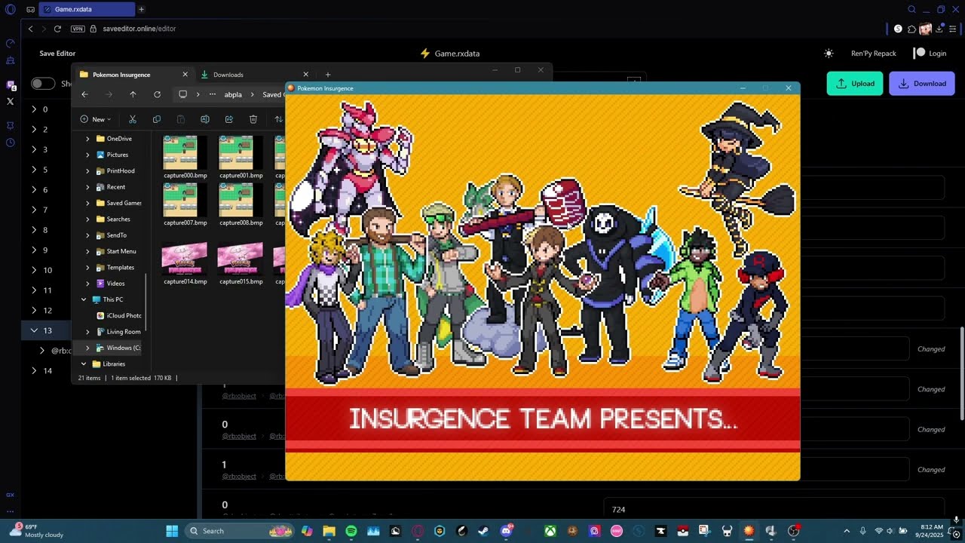The width and height of the screenshot is (965, 543).
Task: Click the Rename icon in File Explorer toolbar
Action: [x=205, y=119]
